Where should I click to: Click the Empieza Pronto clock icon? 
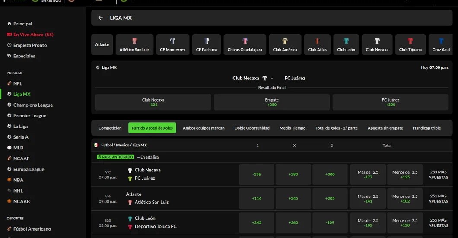tap(10, 45)
